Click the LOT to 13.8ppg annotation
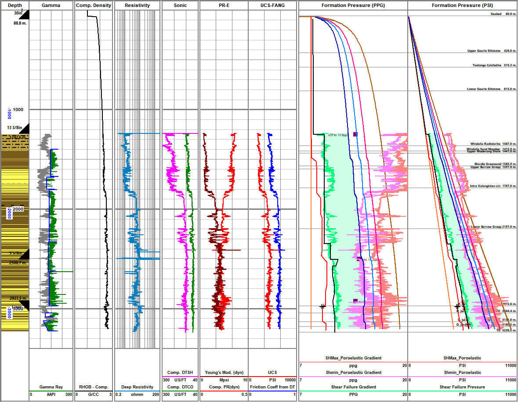 338,135
